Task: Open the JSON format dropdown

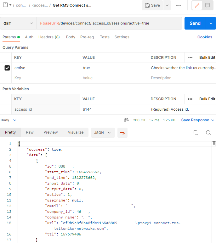Action: click(103, 133)
